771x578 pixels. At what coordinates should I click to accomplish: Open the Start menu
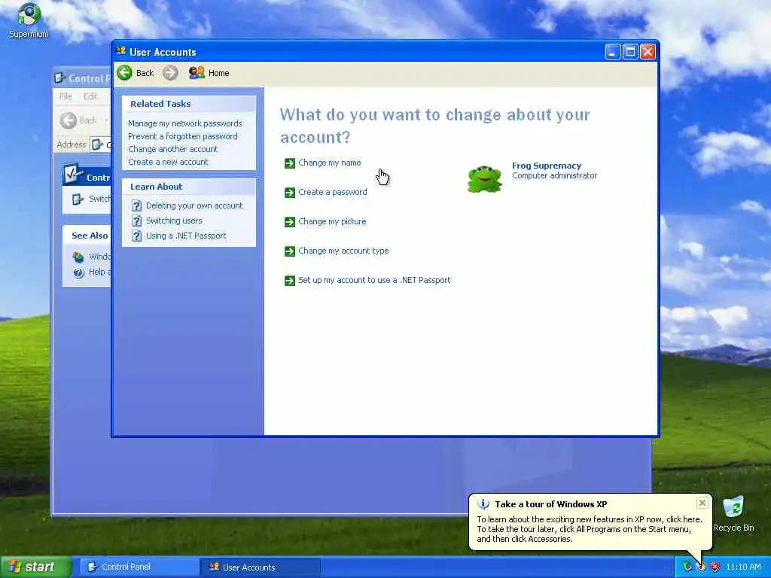35,567
